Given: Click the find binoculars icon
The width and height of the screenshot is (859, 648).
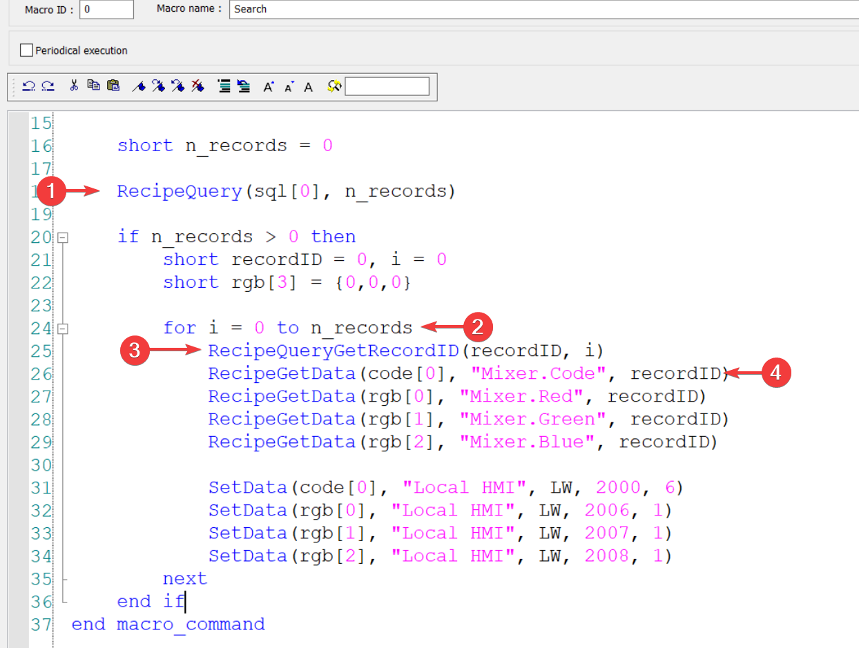Looking at the screenshot, I should 334,86.
